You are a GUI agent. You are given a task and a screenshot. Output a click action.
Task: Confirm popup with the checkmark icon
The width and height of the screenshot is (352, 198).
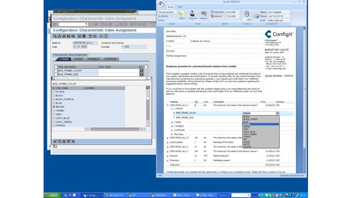tap(55, 141)
